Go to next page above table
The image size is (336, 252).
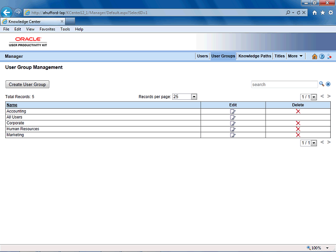[x=329, y=96]
